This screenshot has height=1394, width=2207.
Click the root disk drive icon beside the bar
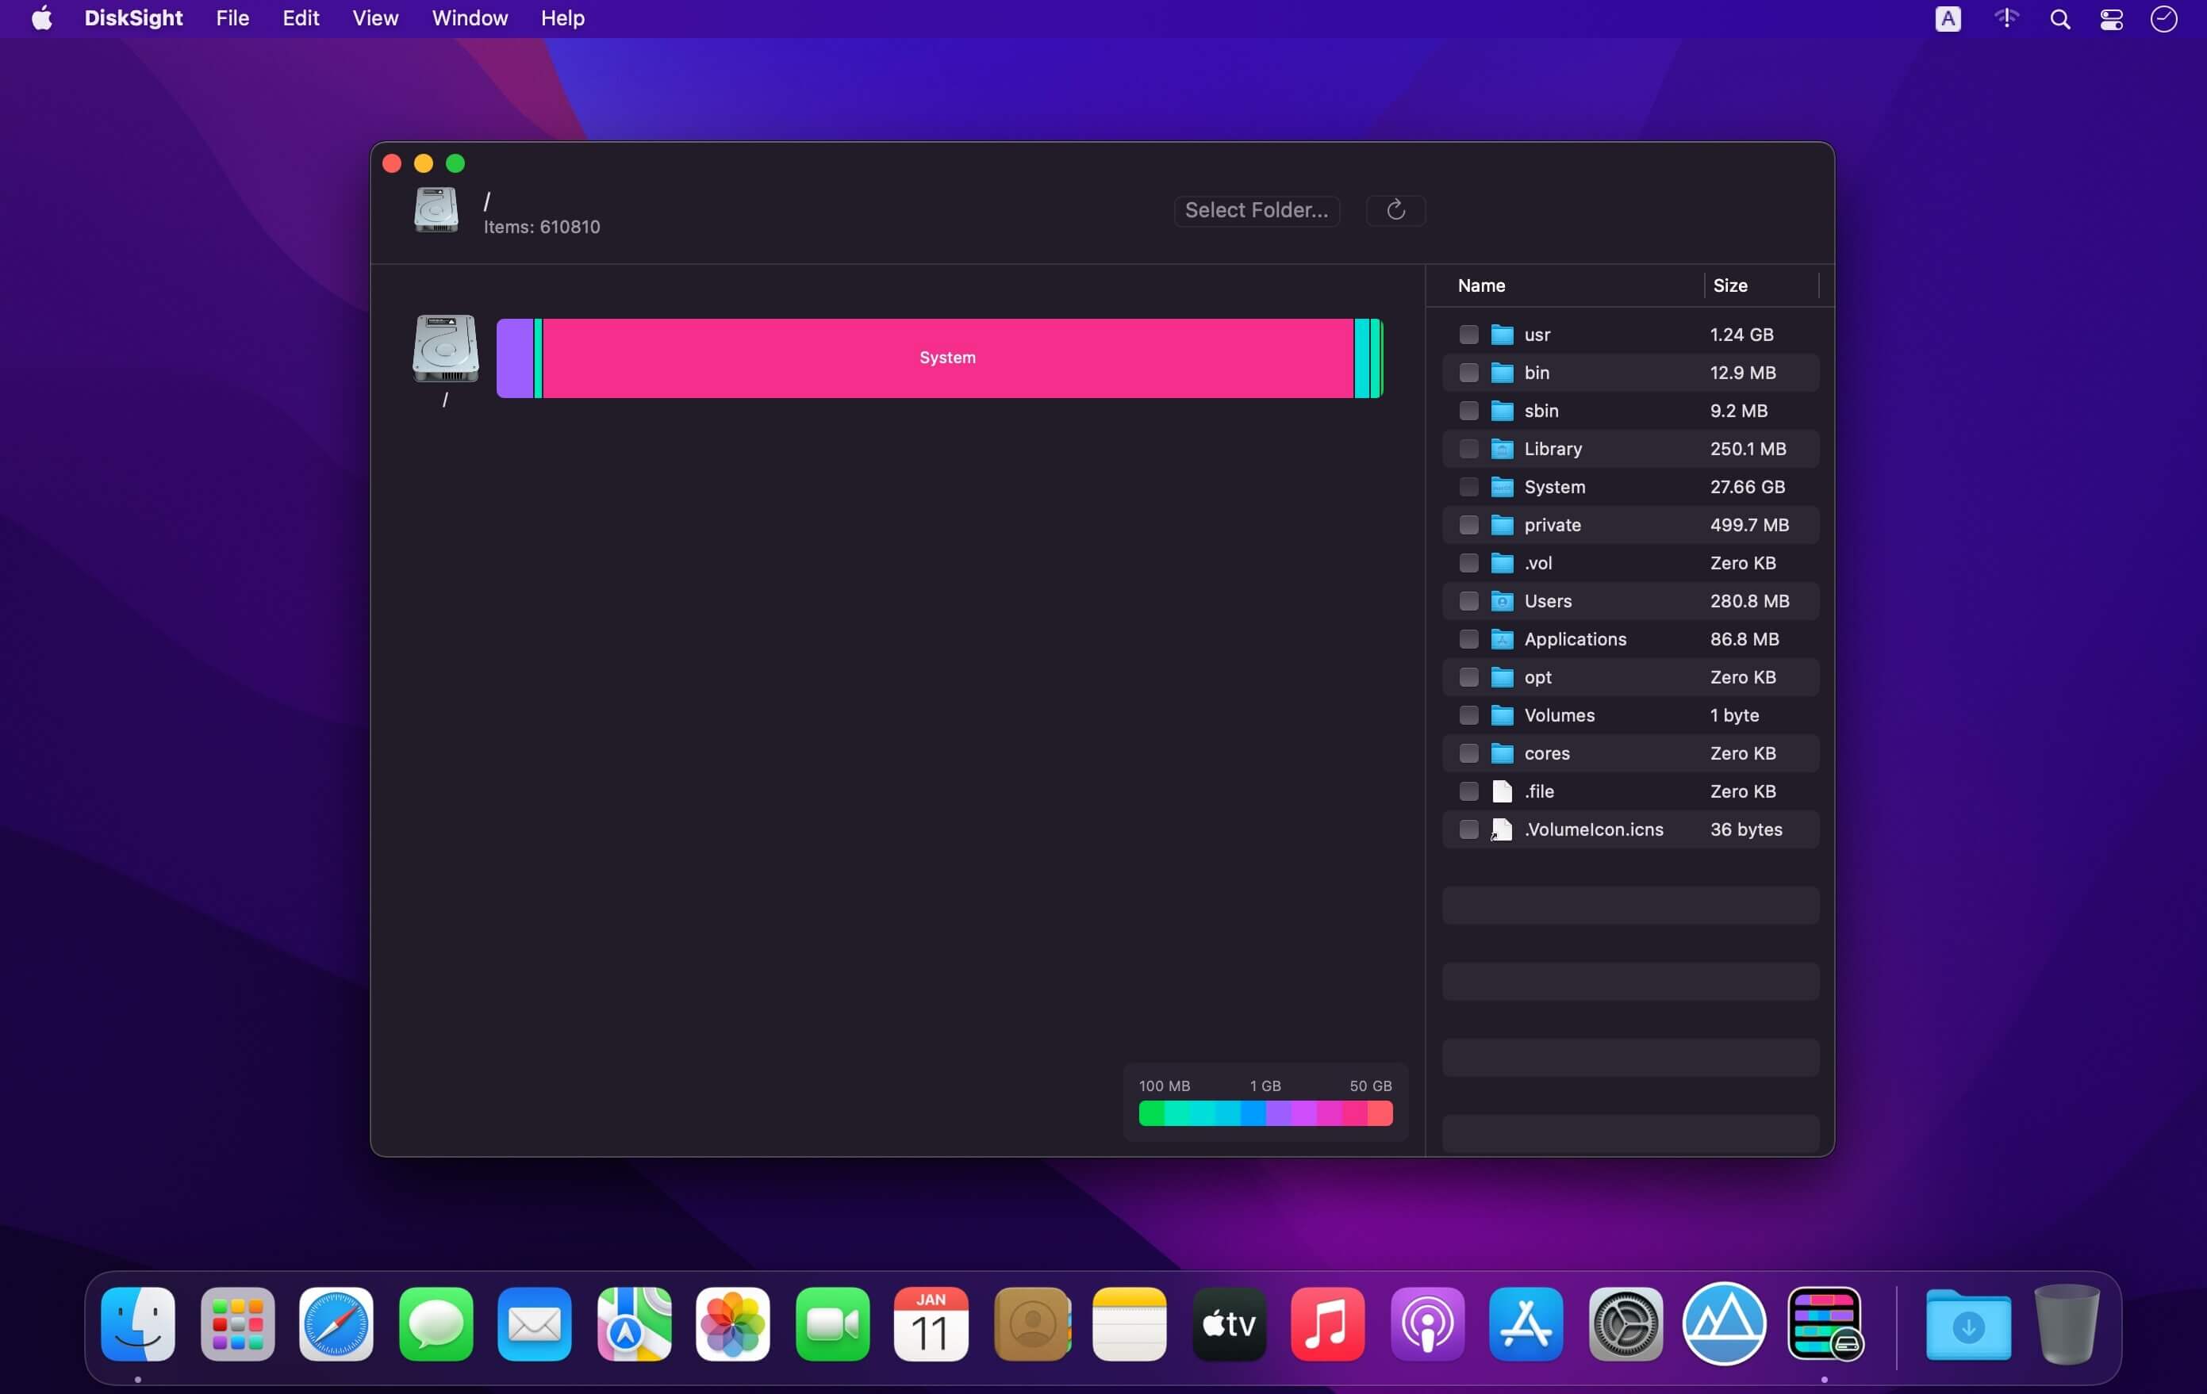445,349
